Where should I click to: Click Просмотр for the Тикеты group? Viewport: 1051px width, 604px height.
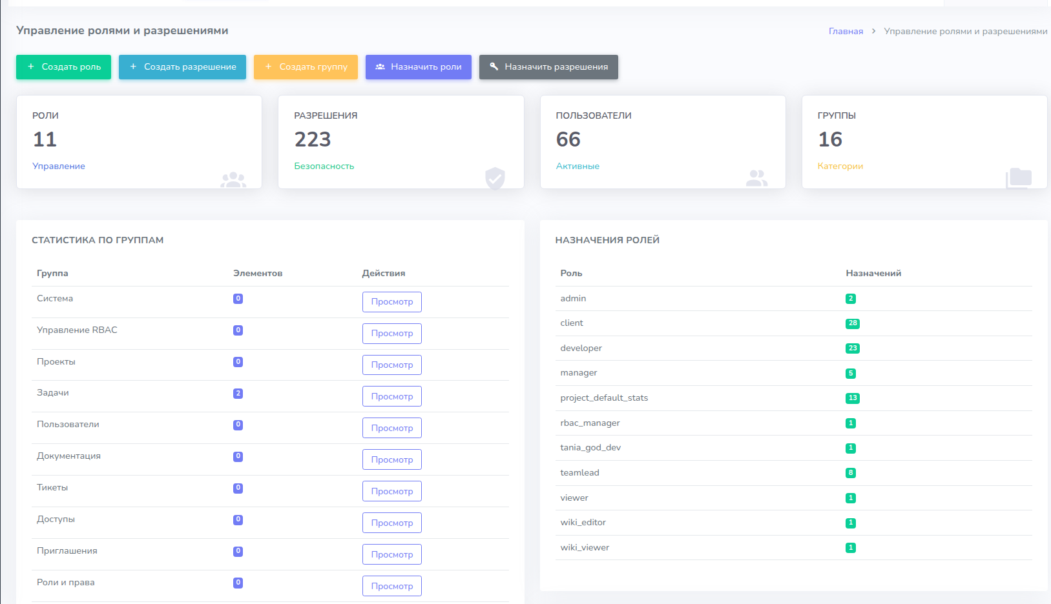tap(392, 491)
